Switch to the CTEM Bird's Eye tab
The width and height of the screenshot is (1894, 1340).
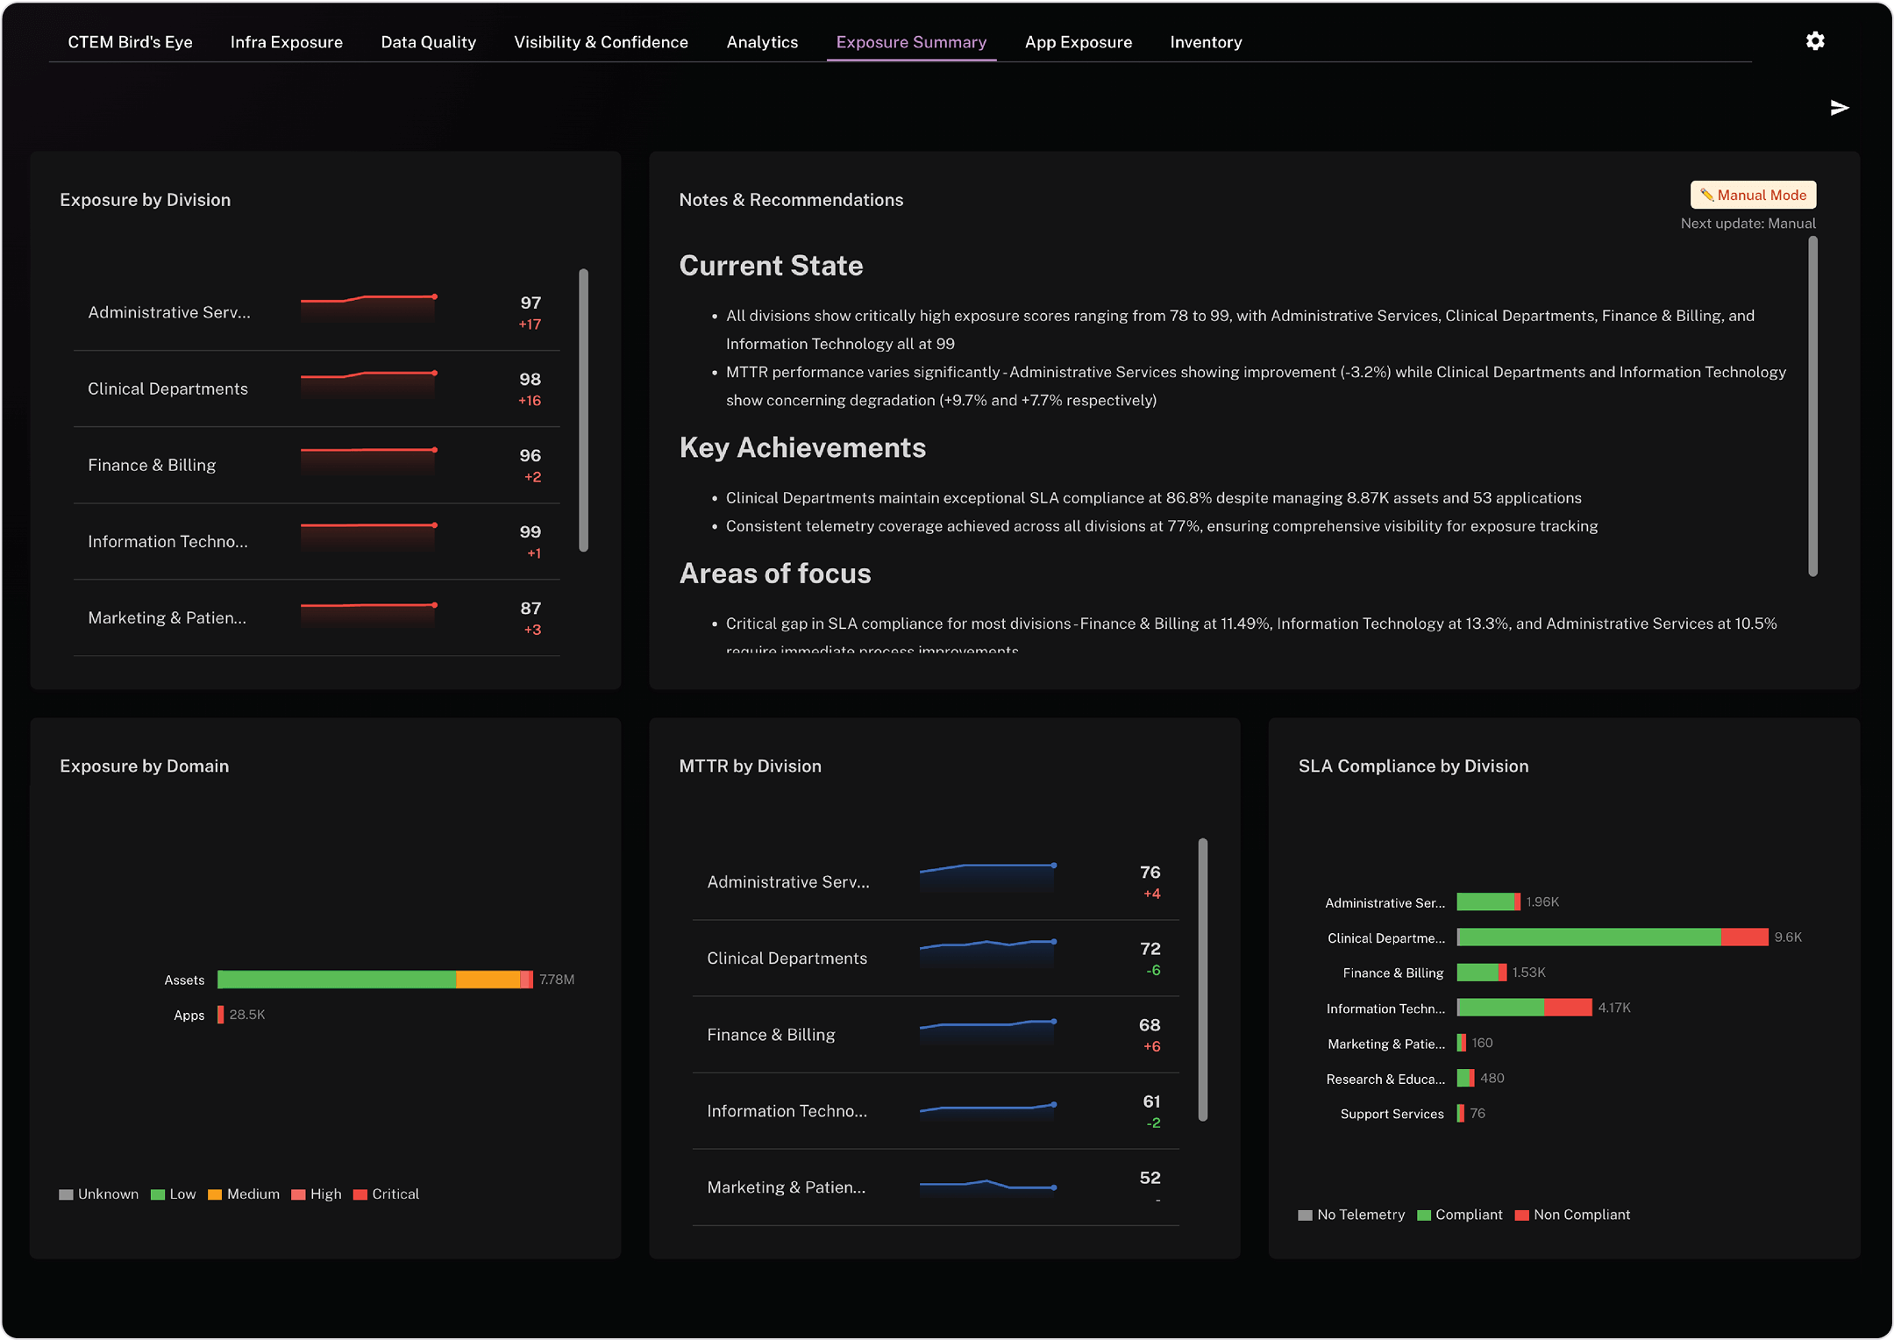[x=130, y=42]
